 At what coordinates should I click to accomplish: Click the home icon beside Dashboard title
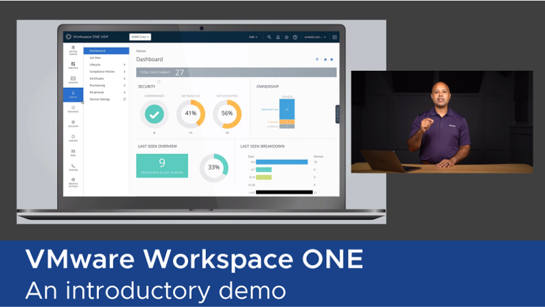pos(325,59)
